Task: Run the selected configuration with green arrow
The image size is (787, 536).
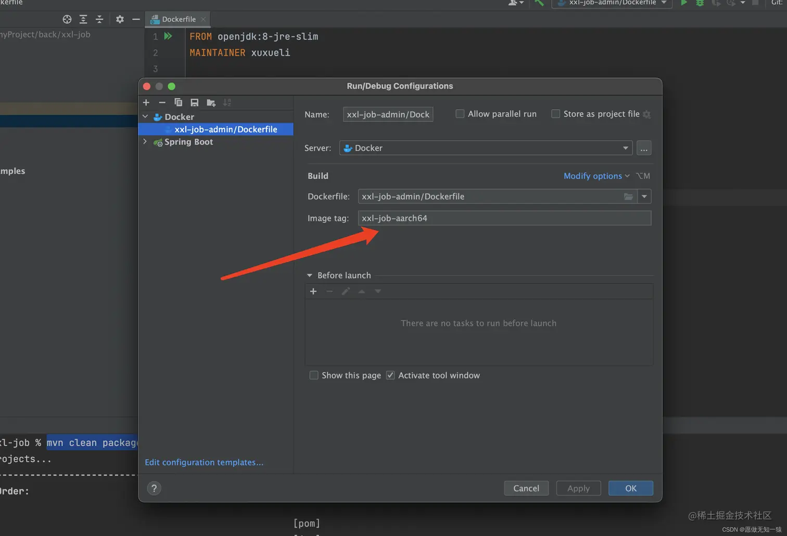Action: pyautogui.click(x=684, y=3)
